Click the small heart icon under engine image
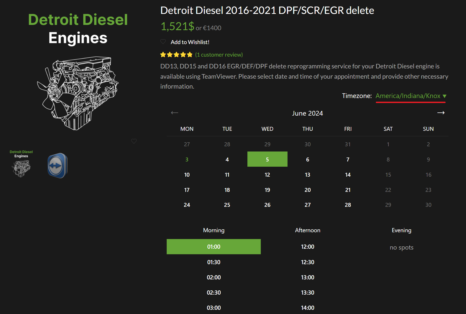Screen dimensions: 466x314 pyautogui.click(x=134, y=141)
